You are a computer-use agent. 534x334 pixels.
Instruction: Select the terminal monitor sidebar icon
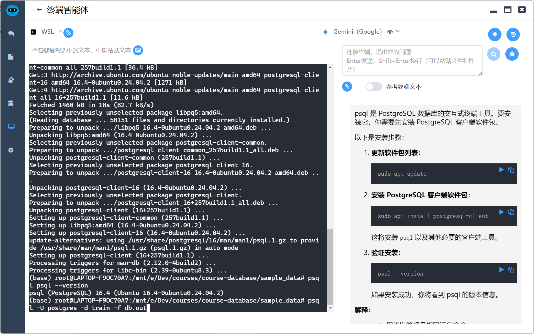point(11,127)
